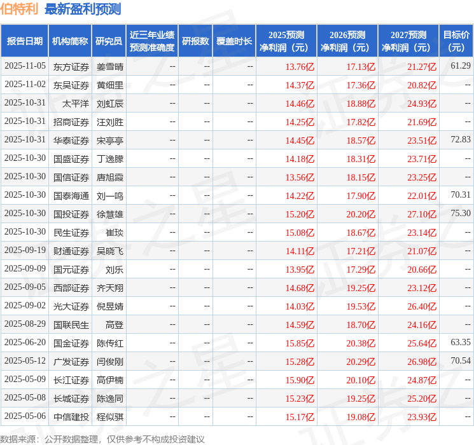Click the 华泰证券 institution cell
This screenshot has width=474, height=445.
tap(71, 140)
